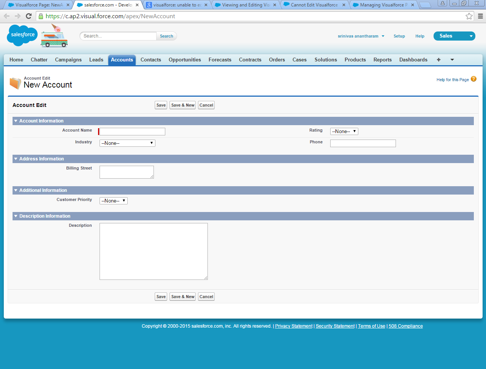Click the browser forward arrow
This screenshot has width=486, height=369.
coord(17,16)
